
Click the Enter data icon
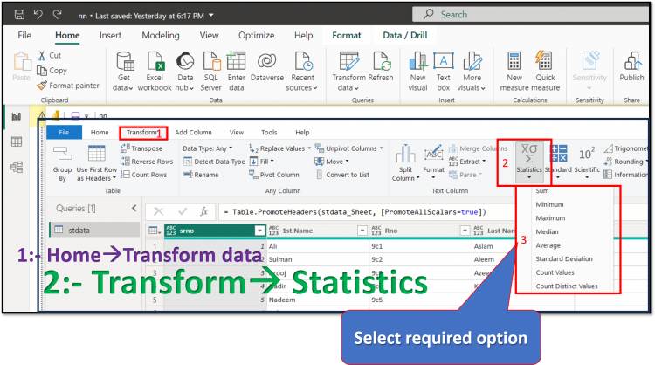point(236,61)
